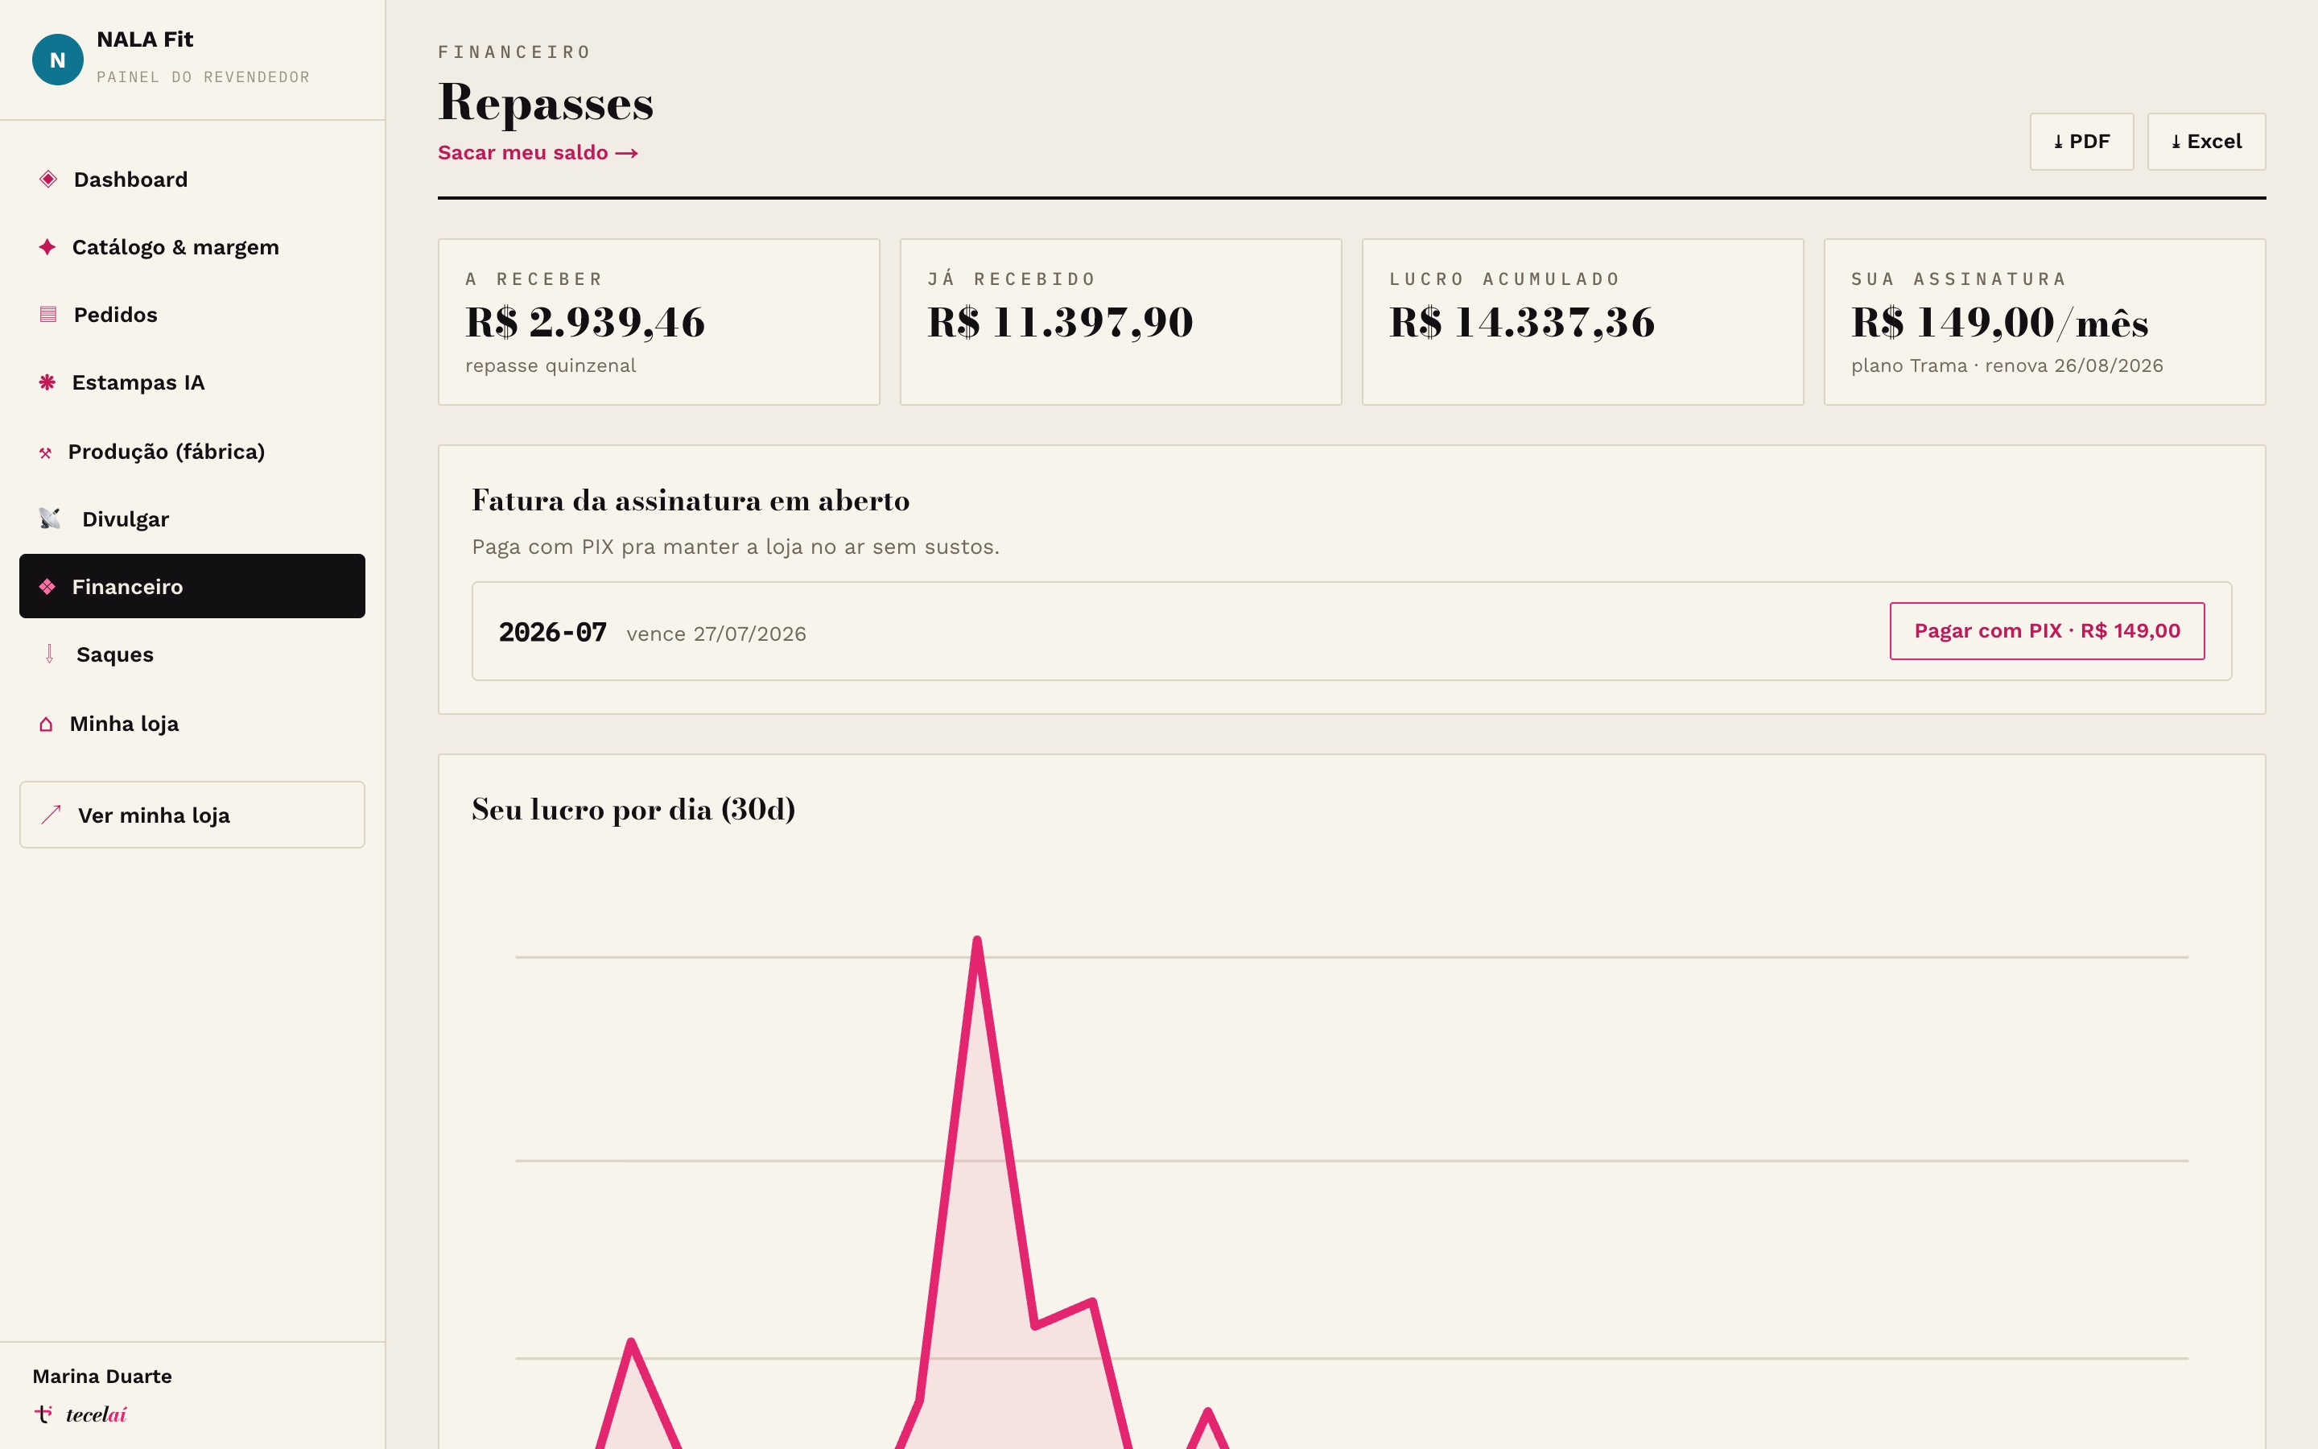Open Minha loja settings
This screenshot has height=1449, width=2318.
[192, 724]
